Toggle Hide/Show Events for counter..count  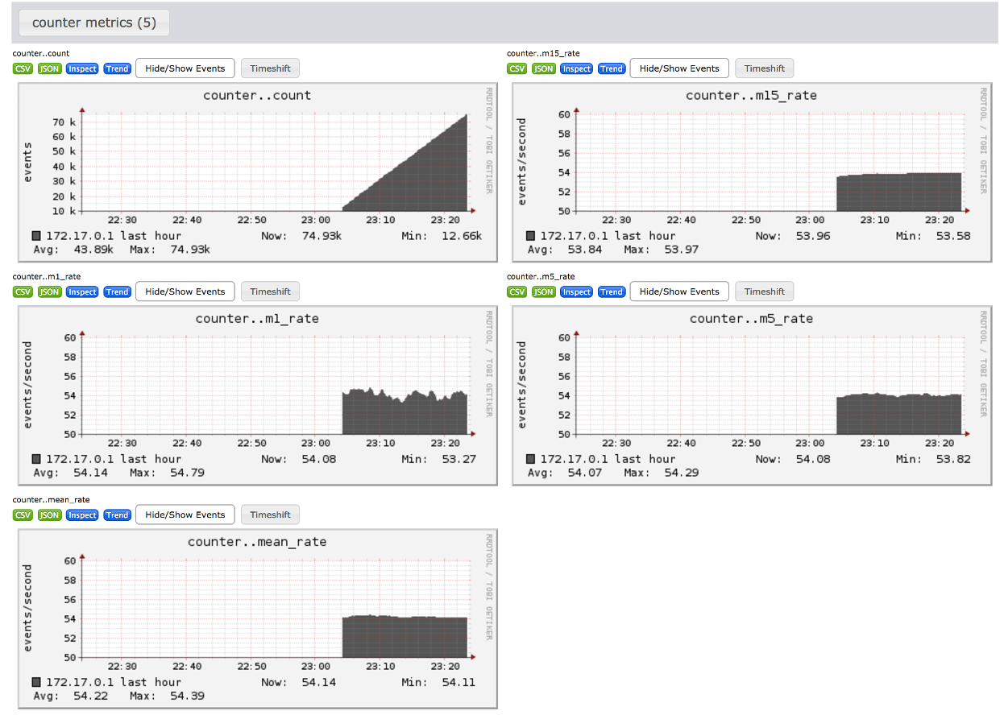[185, 68]
